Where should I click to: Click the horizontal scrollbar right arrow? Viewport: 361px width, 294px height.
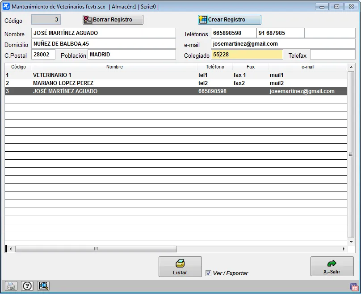pyautogui.click(x=344, y=249)
